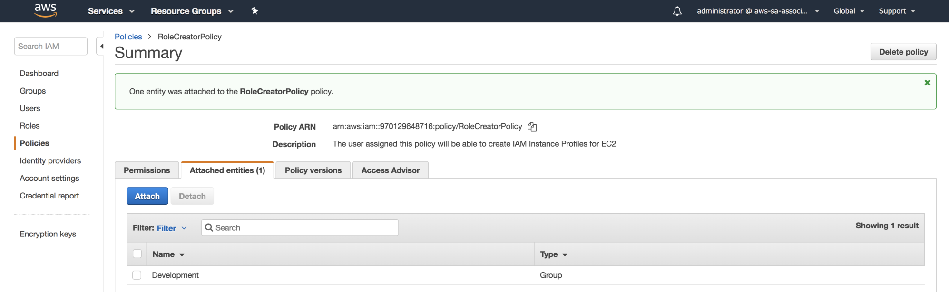Copy the Policy ARN to clipboard

point(532,127)
